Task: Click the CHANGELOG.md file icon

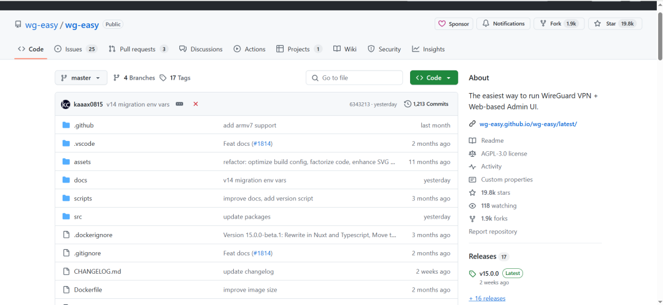Action: [x=66, y=272]
